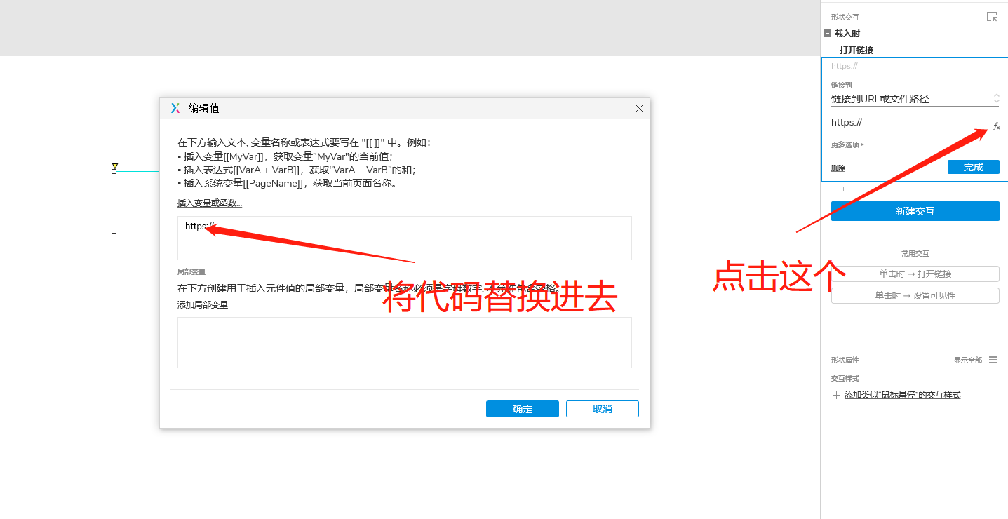Focus the https:// text box in dialog
This screenshot has width=1008, height=519.
[x=405, y=238]
